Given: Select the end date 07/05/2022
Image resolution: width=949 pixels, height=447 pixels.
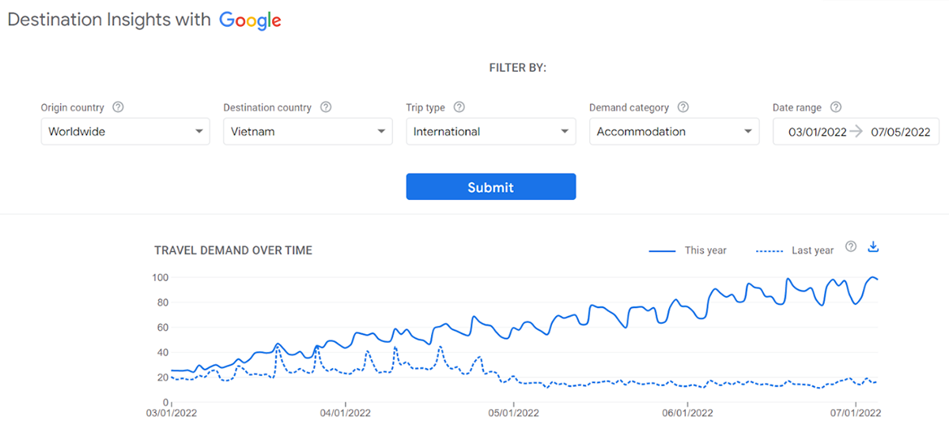Looking at the screenshot, I should [900, 132].
